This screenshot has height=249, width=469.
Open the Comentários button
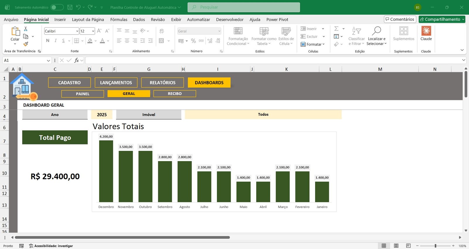400,19
